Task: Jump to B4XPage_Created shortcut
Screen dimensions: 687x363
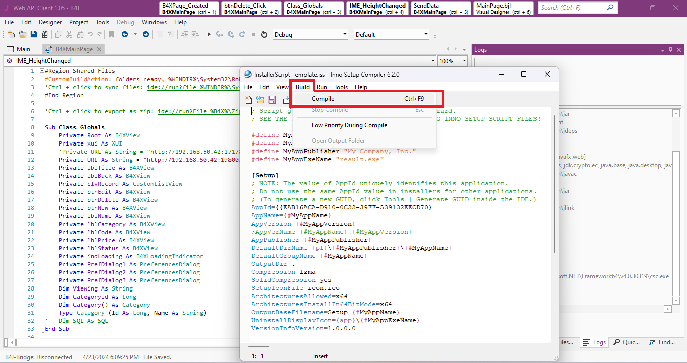Action: (x=189, y=8)
